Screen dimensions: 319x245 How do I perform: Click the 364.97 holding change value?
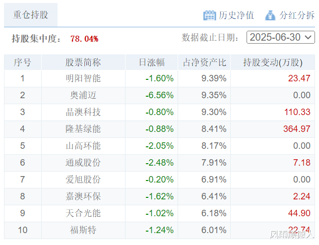pyautogui.click(x=297, y=129)
